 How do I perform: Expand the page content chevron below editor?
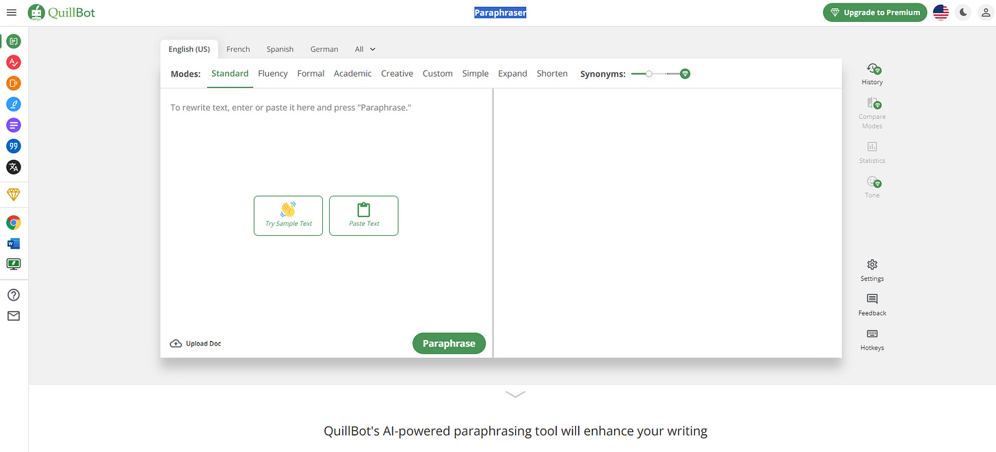(515, 394)
